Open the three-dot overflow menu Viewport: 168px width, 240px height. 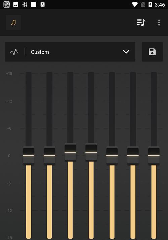coord(159,23)
